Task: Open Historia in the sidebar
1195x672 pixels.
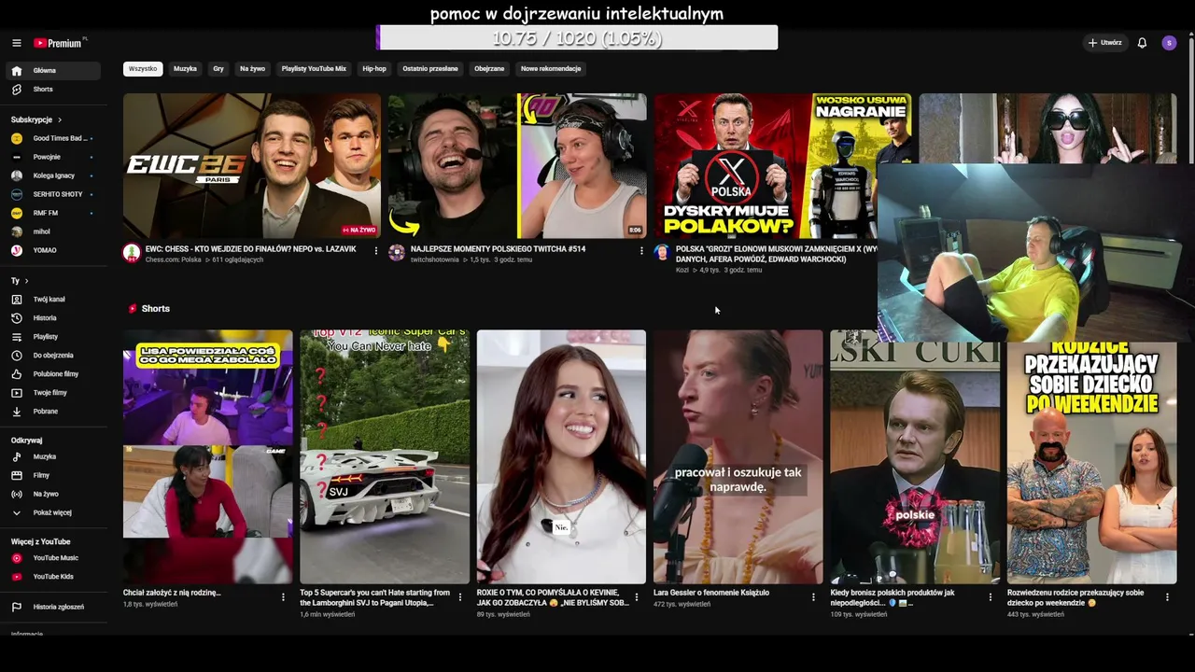Action: coord(53,318)
